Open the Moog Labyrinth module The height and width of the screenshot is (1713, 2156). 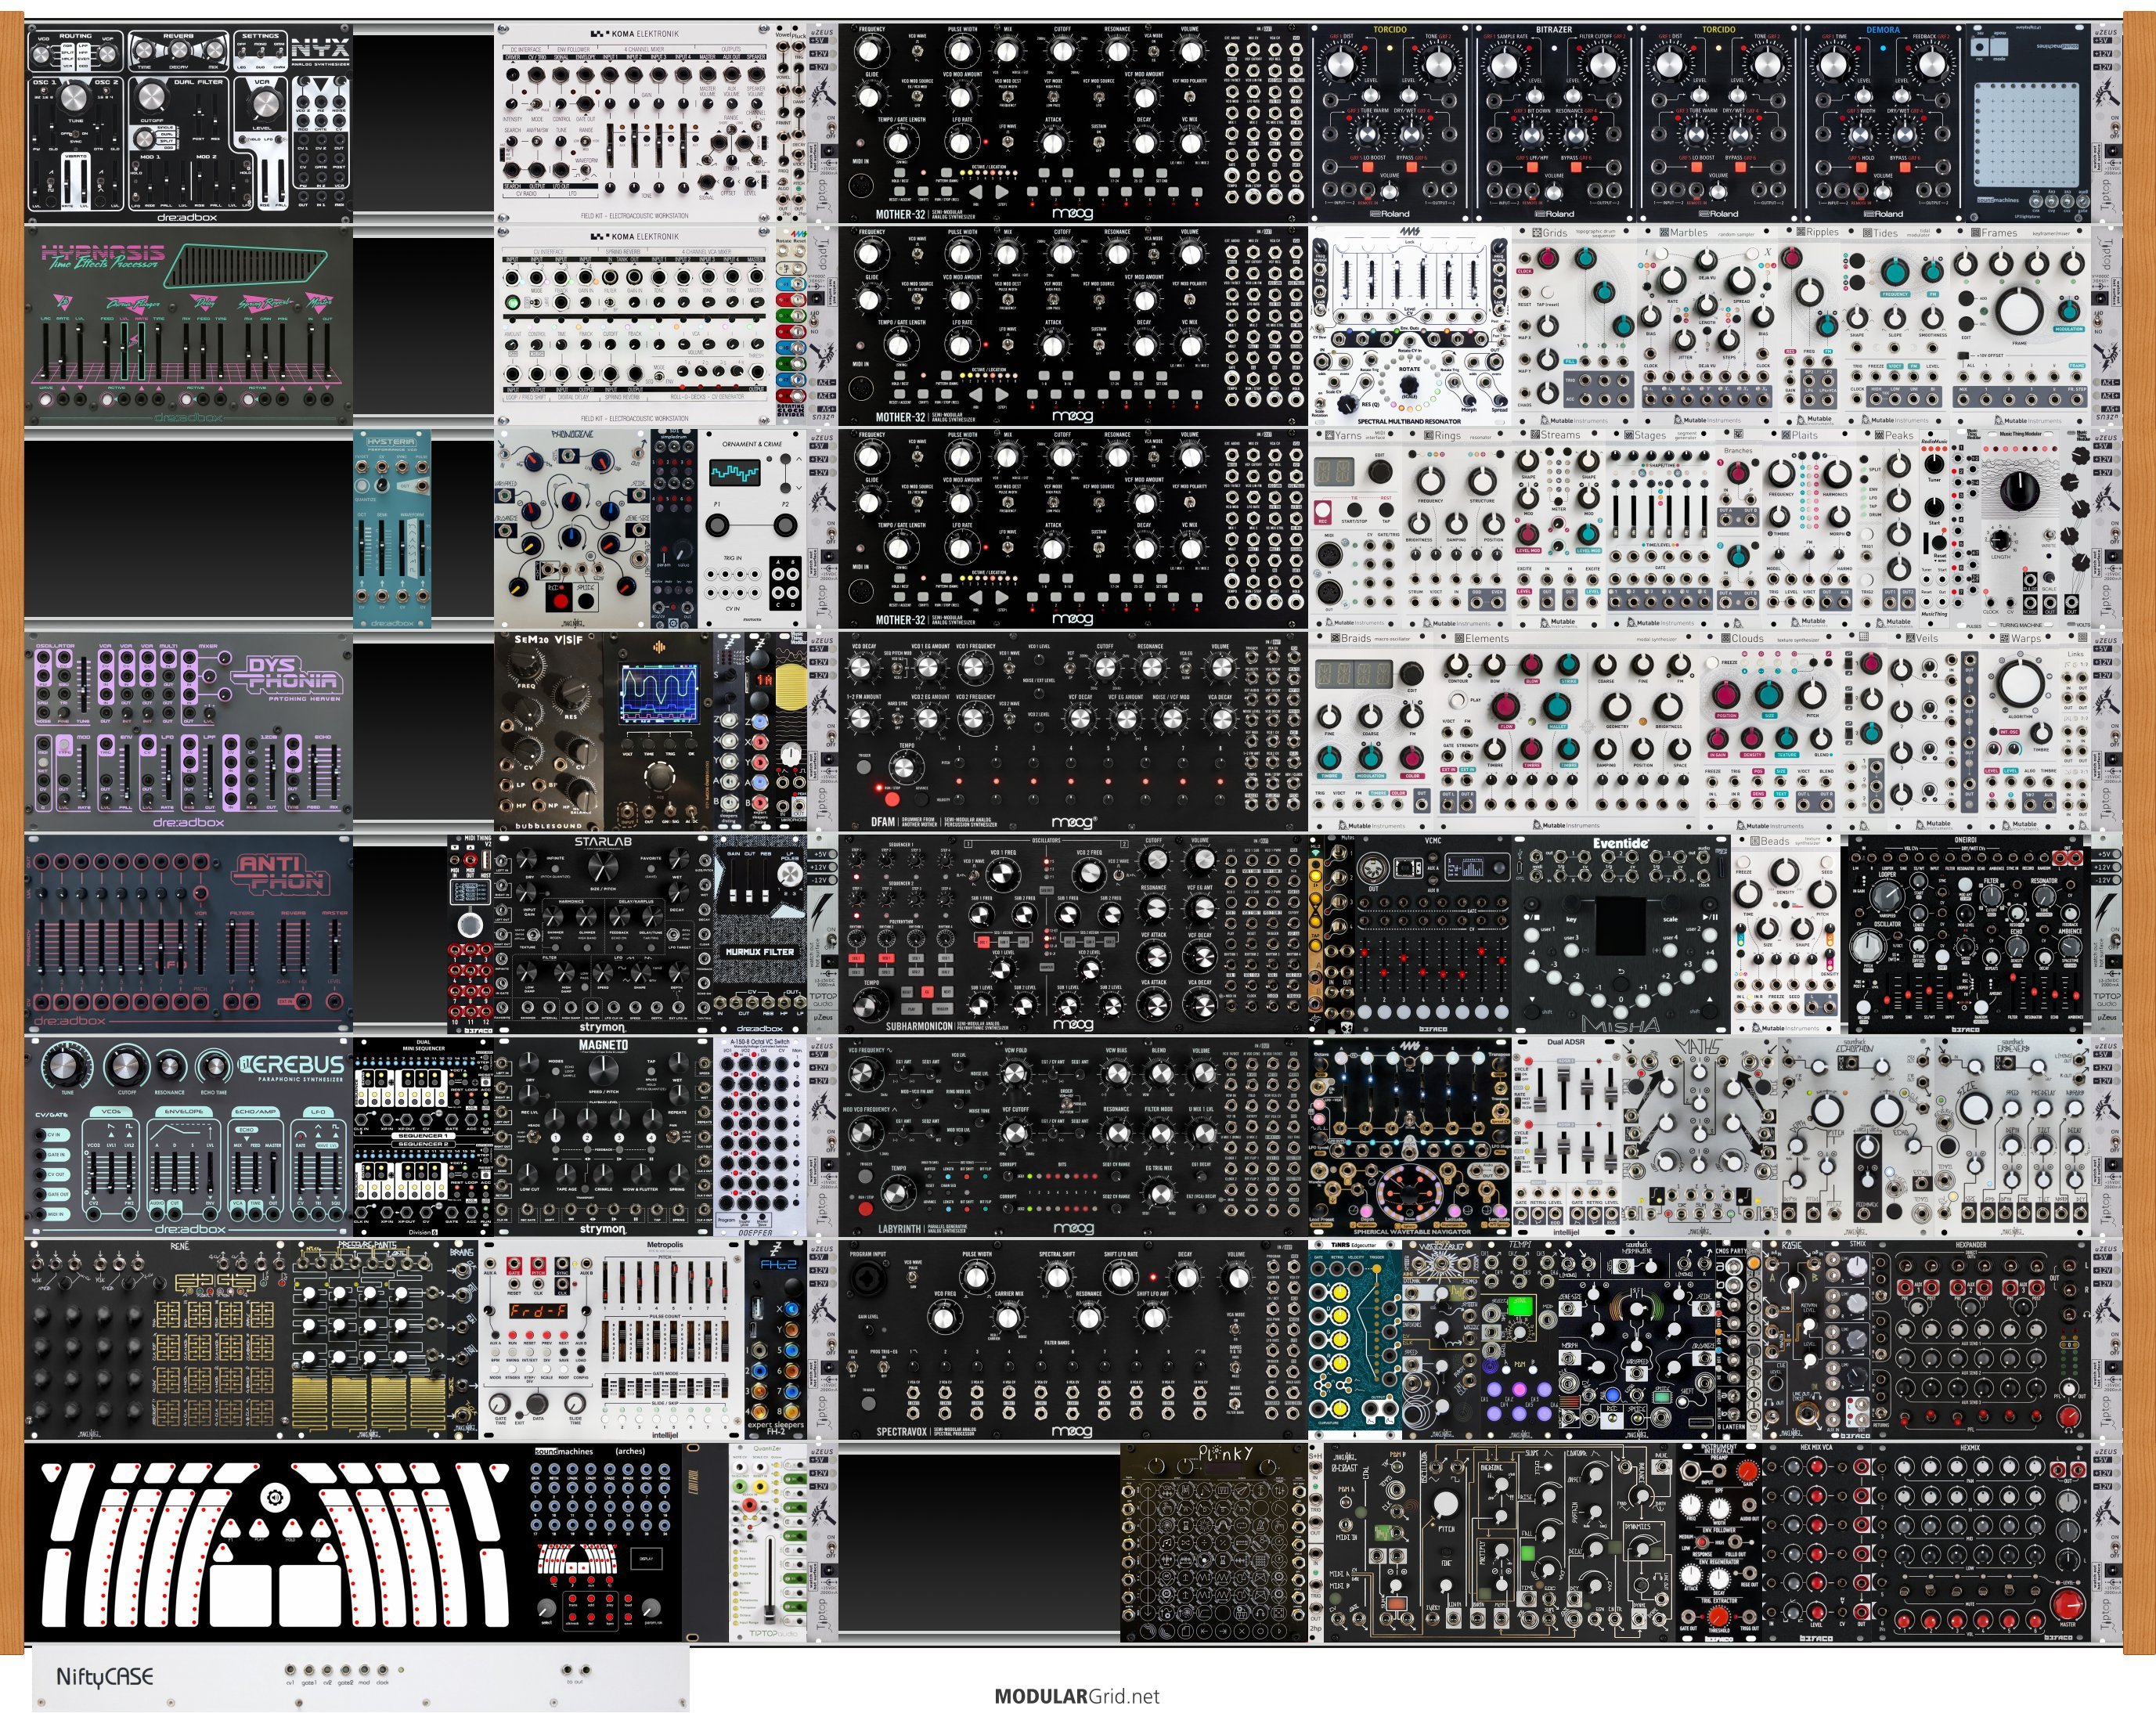(x=1073, y=1137)
